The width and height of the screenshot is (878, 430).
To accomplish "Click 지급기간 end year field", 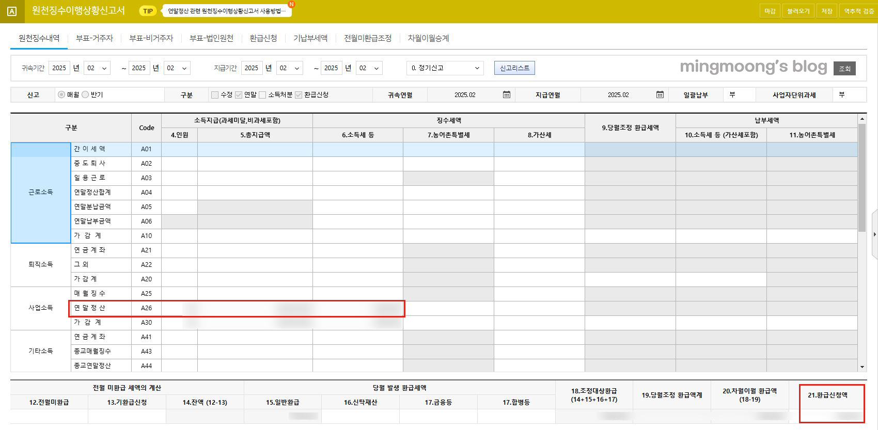I will click(x=332, y=68).
